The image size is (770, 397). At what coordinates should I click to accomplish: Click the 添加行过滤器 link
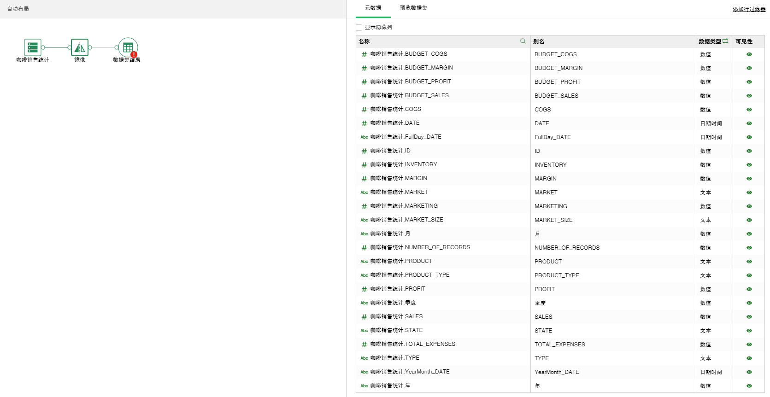[x=749, y=9]
